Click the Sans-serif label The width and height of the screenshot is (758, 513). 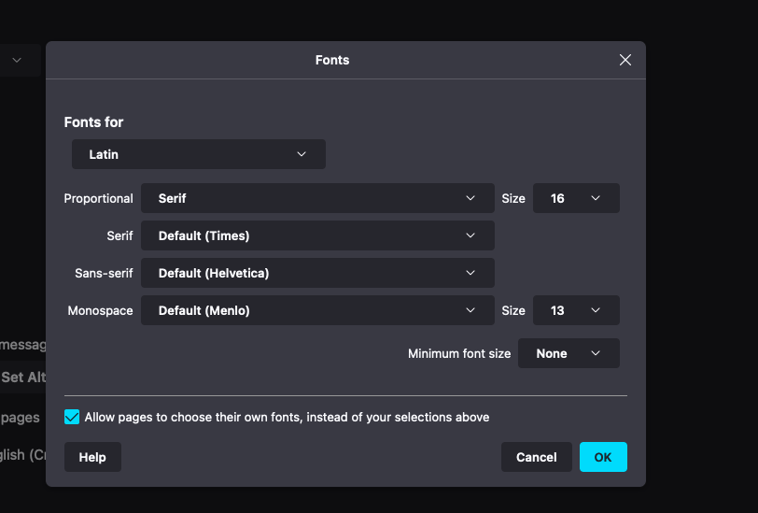(x=104, y=273)
